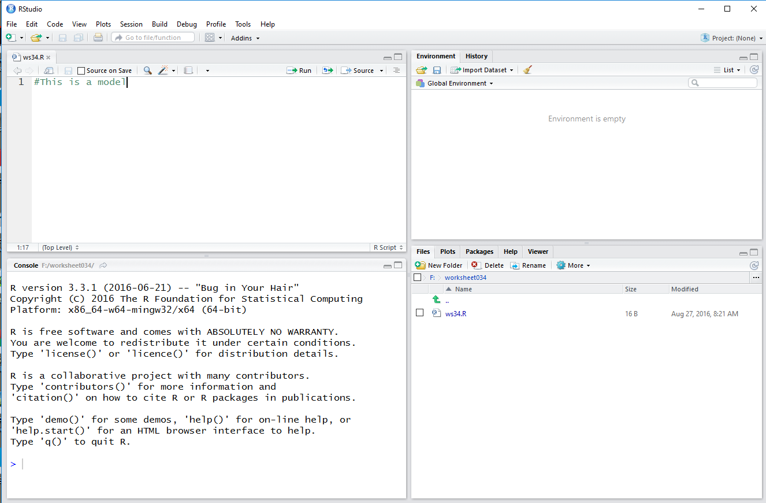Click the Save workspace disk icon in Environment
This screenshot has width=766, height=503.
[x=437, y=70]
